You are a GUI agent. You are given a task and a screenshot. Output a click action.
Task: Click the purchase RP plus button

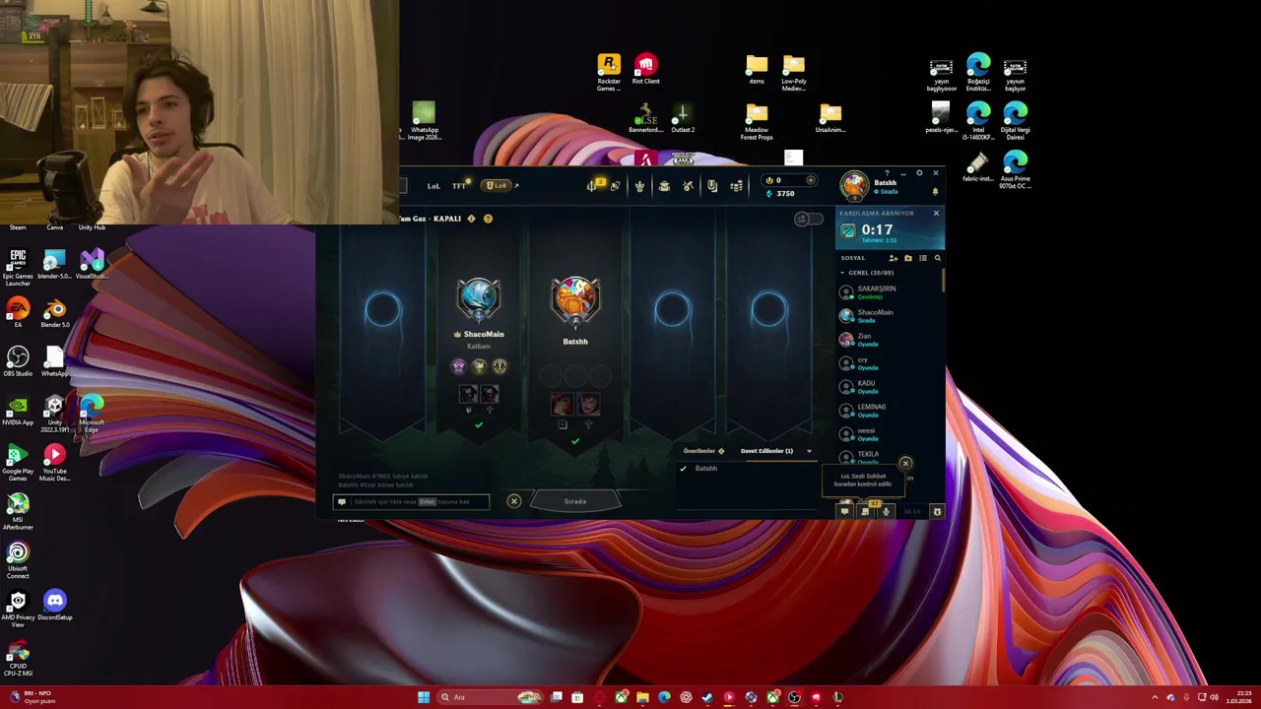(x=810, y=180)
